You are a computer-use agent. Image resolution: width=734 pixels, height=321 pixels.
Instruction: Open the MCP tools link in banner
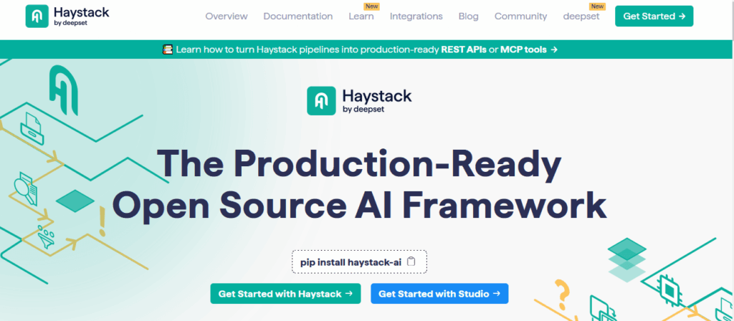coord(523,49)
